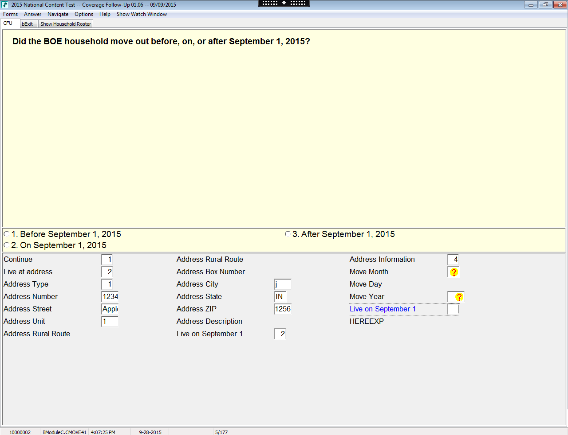
Task: Open the Show Household Roster tab
Action: pos(66,24)
